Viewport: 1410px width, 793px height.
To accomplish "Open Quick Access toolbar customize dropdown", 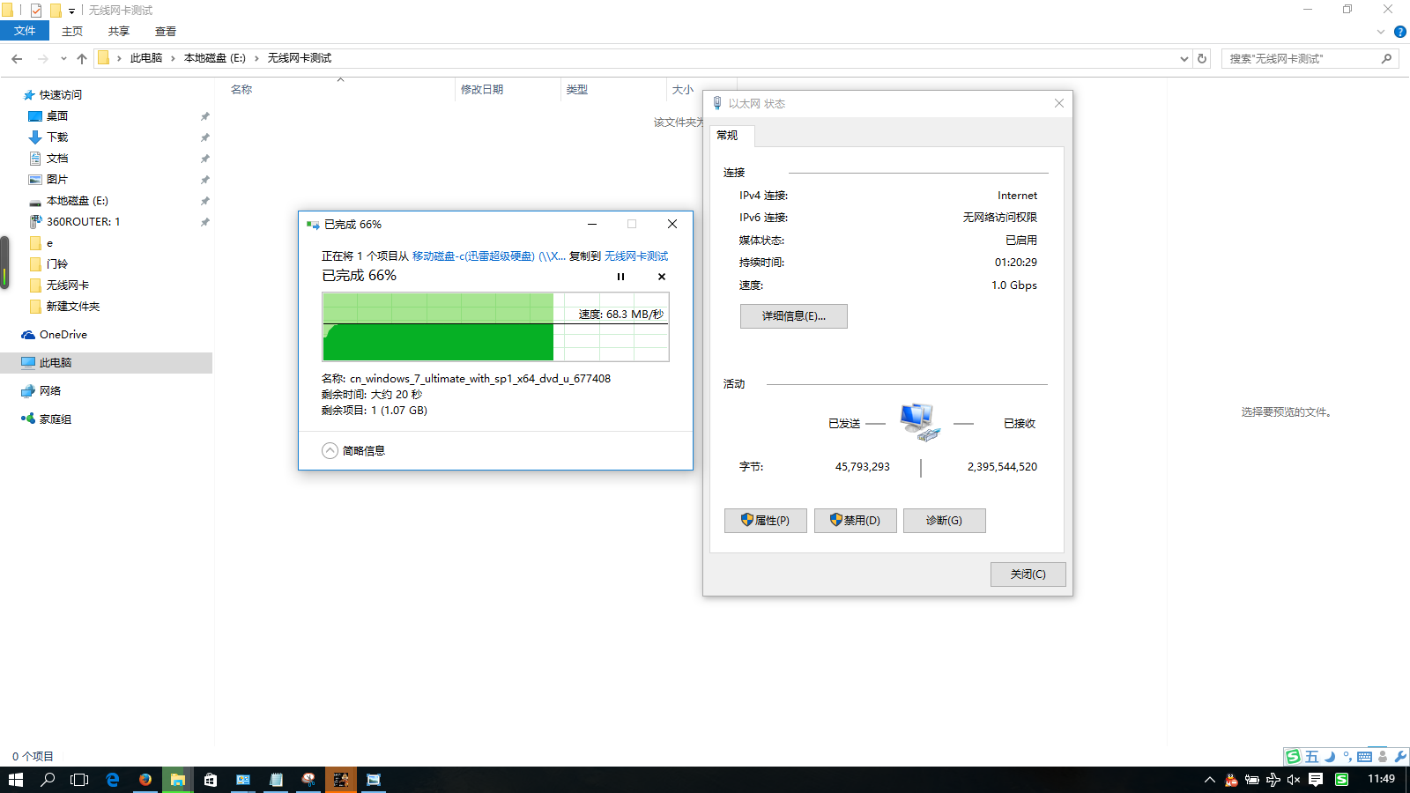I will tap(71, 11).
